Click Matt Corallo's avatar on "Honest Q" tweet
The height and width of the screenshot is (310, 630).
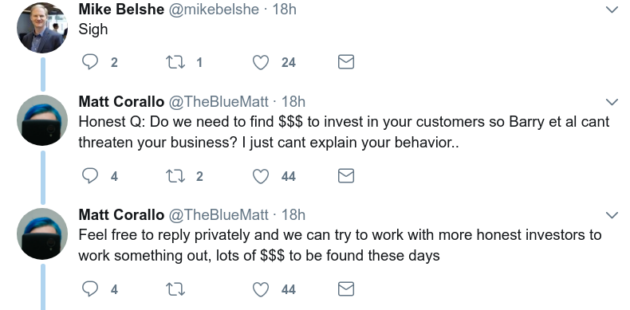42,120
